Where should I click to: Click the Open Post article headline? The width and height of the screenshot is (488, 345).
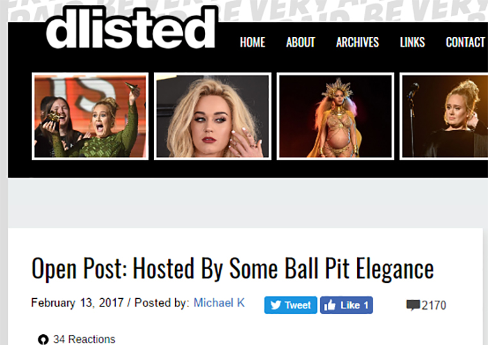coord(233,269)
